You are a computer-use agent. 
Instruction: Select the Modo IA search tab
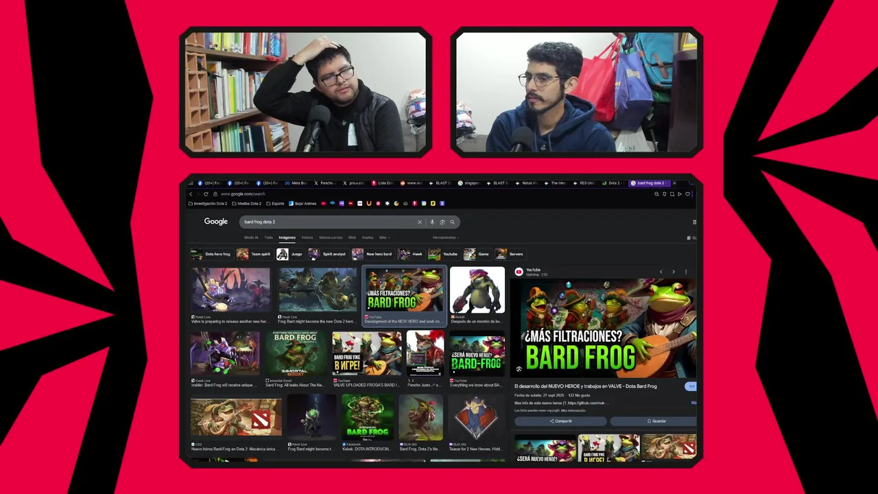point(251,237)
